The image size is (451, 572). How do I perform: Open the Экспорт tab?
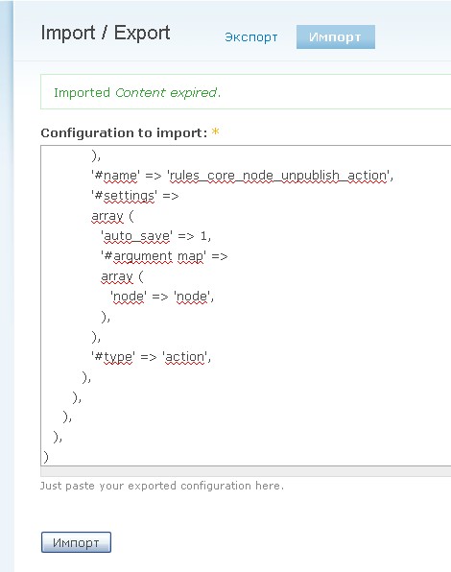click(250, 37)
